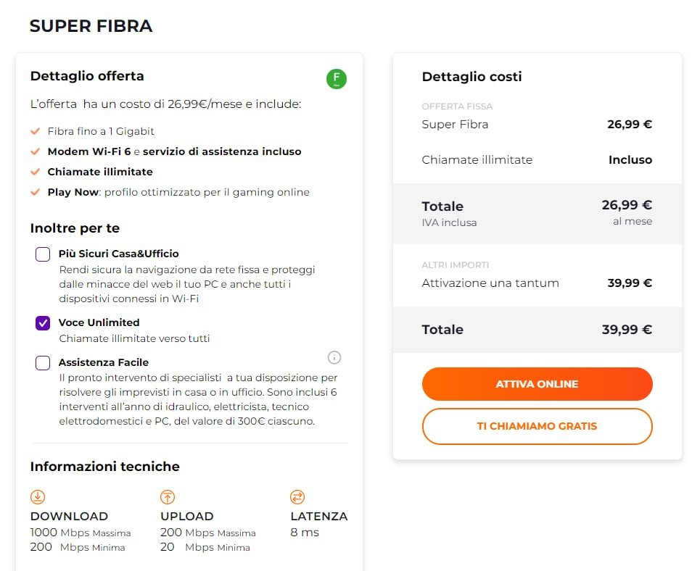Click the checkmark next to Fibra fino a 1 Gigabit
Screen dimensions: 692x571
click(x=35, y=131)
